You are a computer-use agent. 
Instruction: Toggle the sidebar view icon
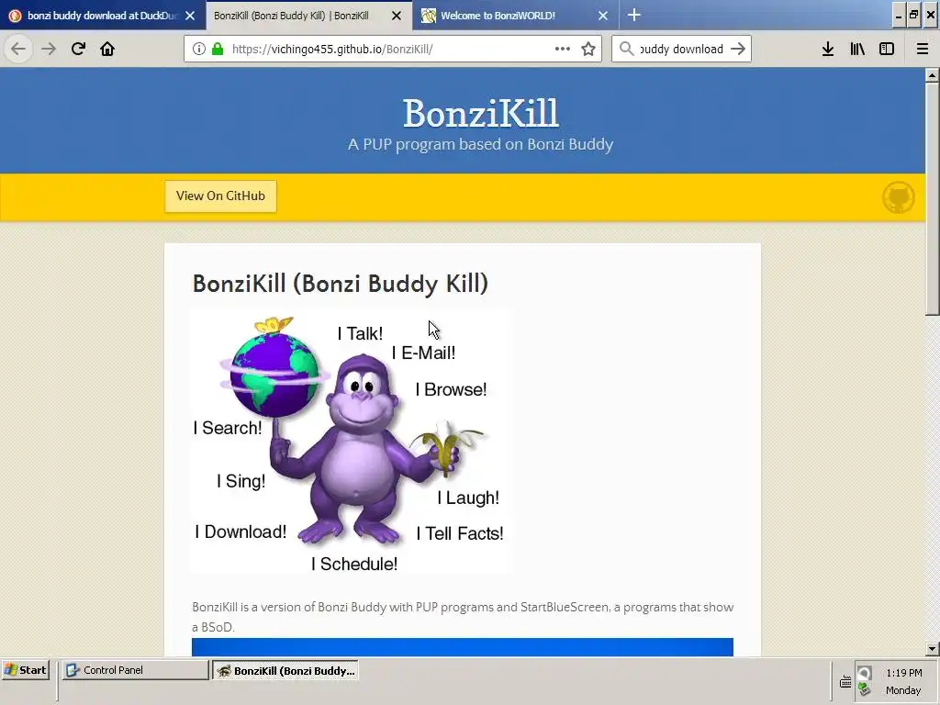pyautogui.click(x=887, y=49)
